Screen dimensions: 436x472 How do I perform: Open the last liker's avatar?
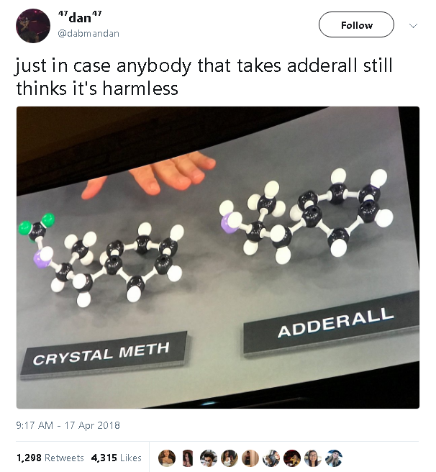[334, 458]
